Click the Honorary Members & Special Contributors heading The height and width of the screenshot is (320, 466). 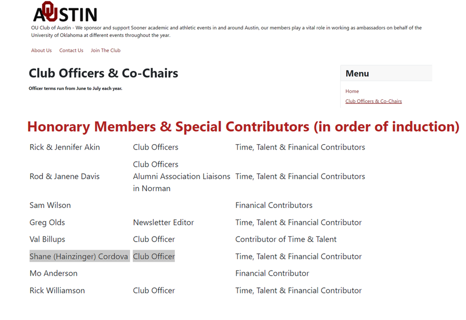[243, 126]
